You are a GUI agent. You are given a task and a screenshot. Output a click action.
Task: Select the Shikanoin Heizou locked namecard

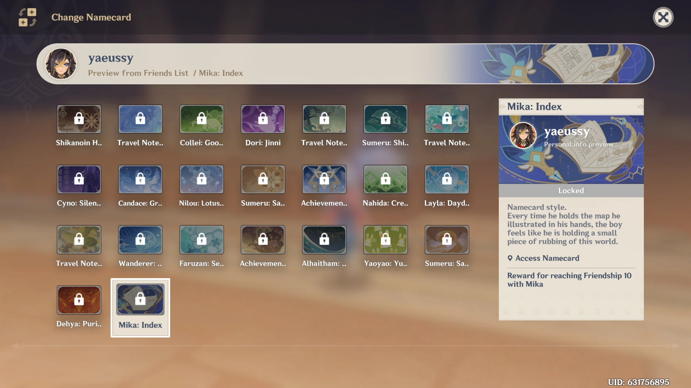click(x=79, y=119)
